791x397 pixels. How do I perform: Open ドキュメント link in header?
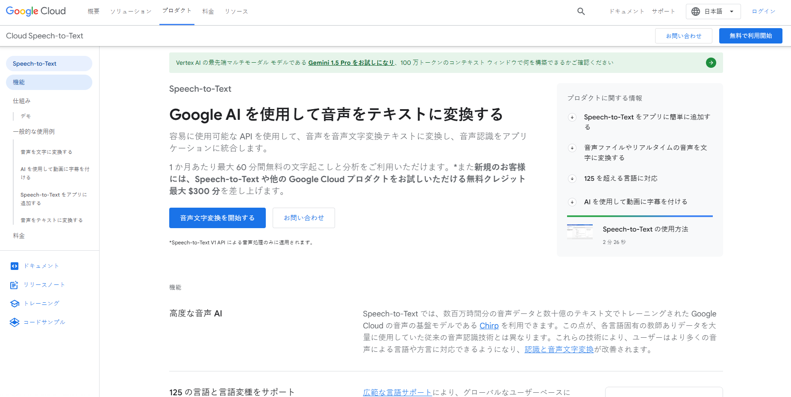pos(627,12)
